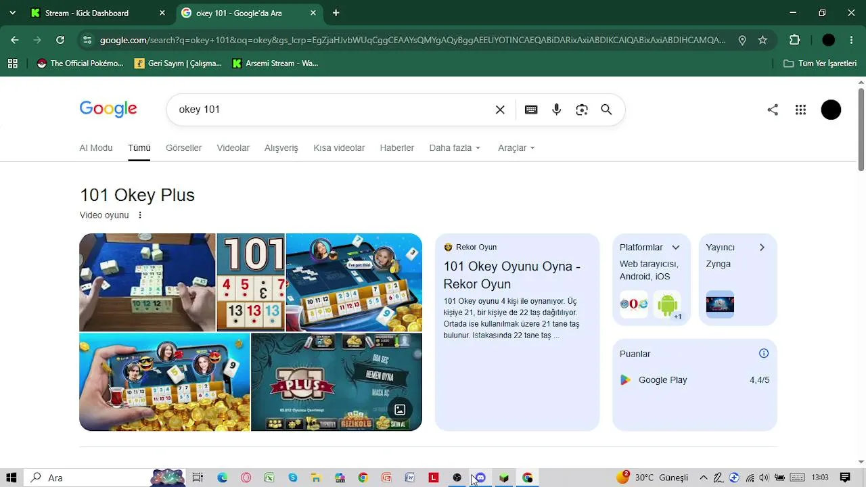This screenshot has height=487, width=866.
Task: Submit search with the magnifier icon
Action: coord(606,110)
